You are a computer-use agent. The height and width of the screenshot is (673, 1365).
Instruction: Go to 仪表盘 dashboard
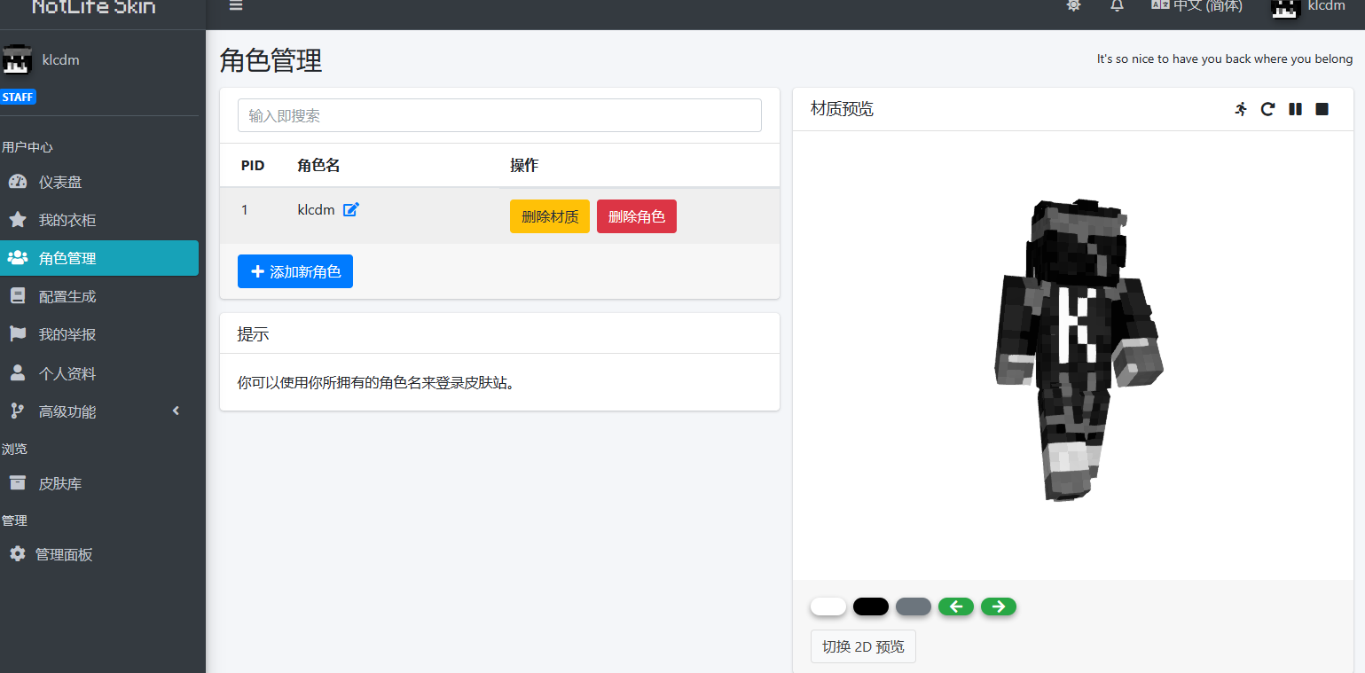(x=60, y=182)
